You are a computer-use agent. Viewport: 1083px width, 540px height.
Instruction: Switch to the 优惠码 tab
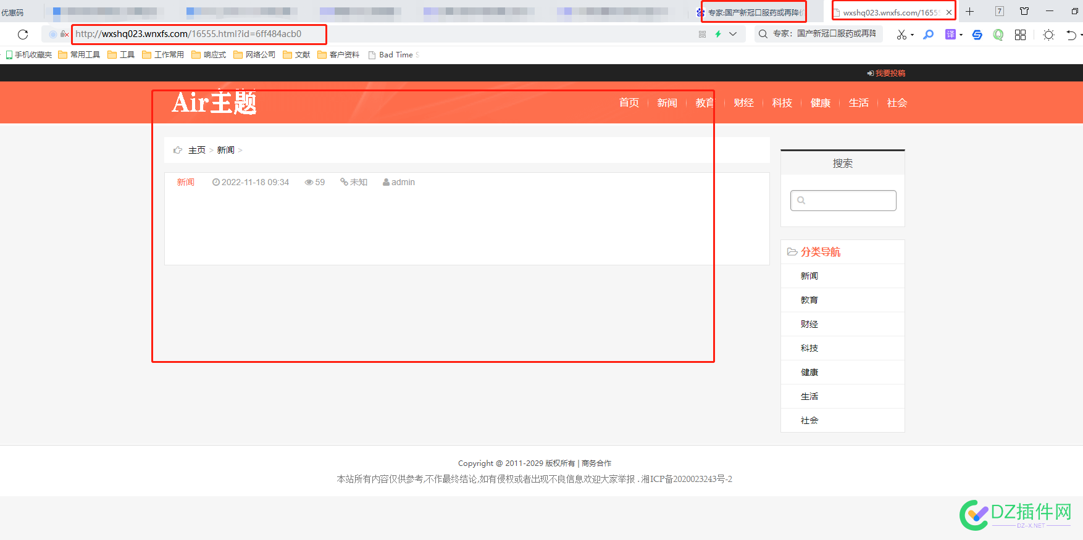click(x=12, y=12)
